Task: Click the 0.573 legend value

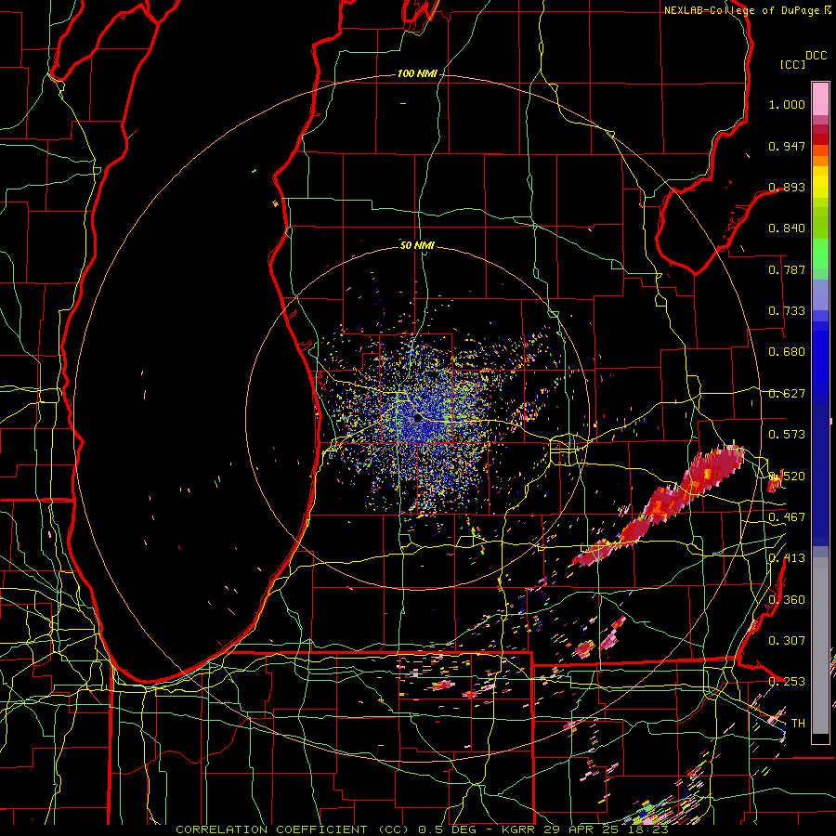Action: 787,435
